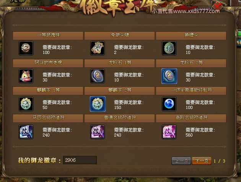The image size is (241, 182).
Task: Click the 上一页 previous page button
Action: click(x=181, y=161)
